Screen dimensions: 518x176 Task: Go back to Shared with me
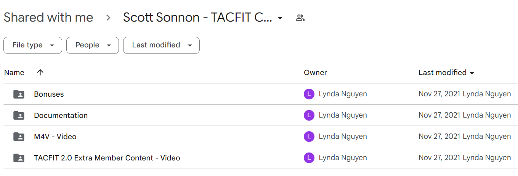pyautogui.click(x=48, y=17)
